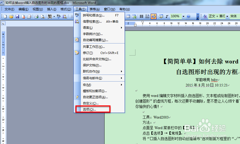Click the Spelling and Grammar toolbar icon
This screenshot has height=144, width=240.
coord(58,16)
